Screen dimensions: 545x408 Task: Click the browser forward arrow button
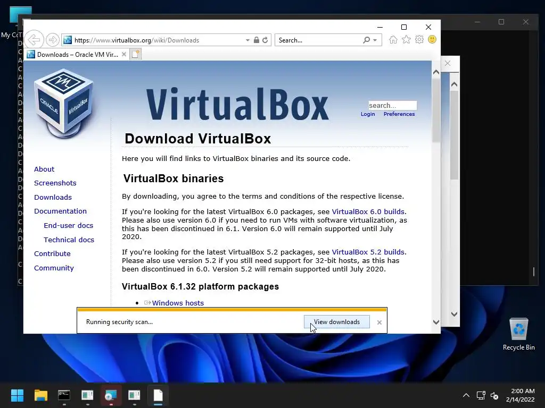click(53, 40)
